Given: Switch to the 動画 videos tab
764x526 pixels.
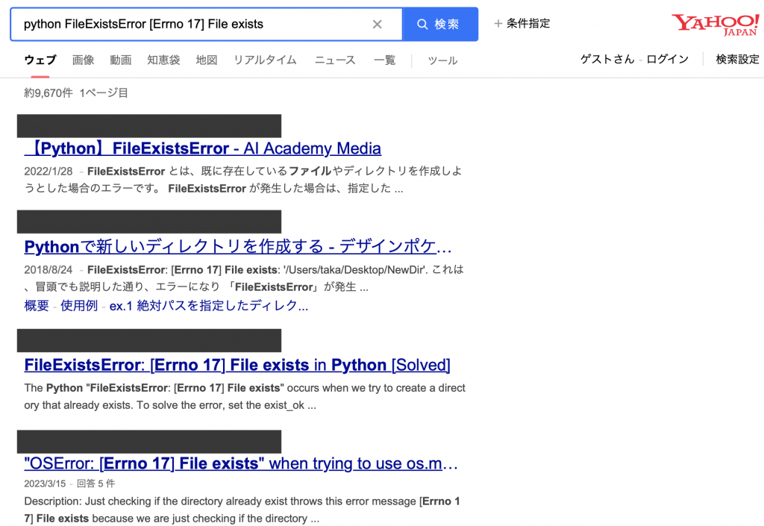Looking at the screenshot, I should pos(120,60).
